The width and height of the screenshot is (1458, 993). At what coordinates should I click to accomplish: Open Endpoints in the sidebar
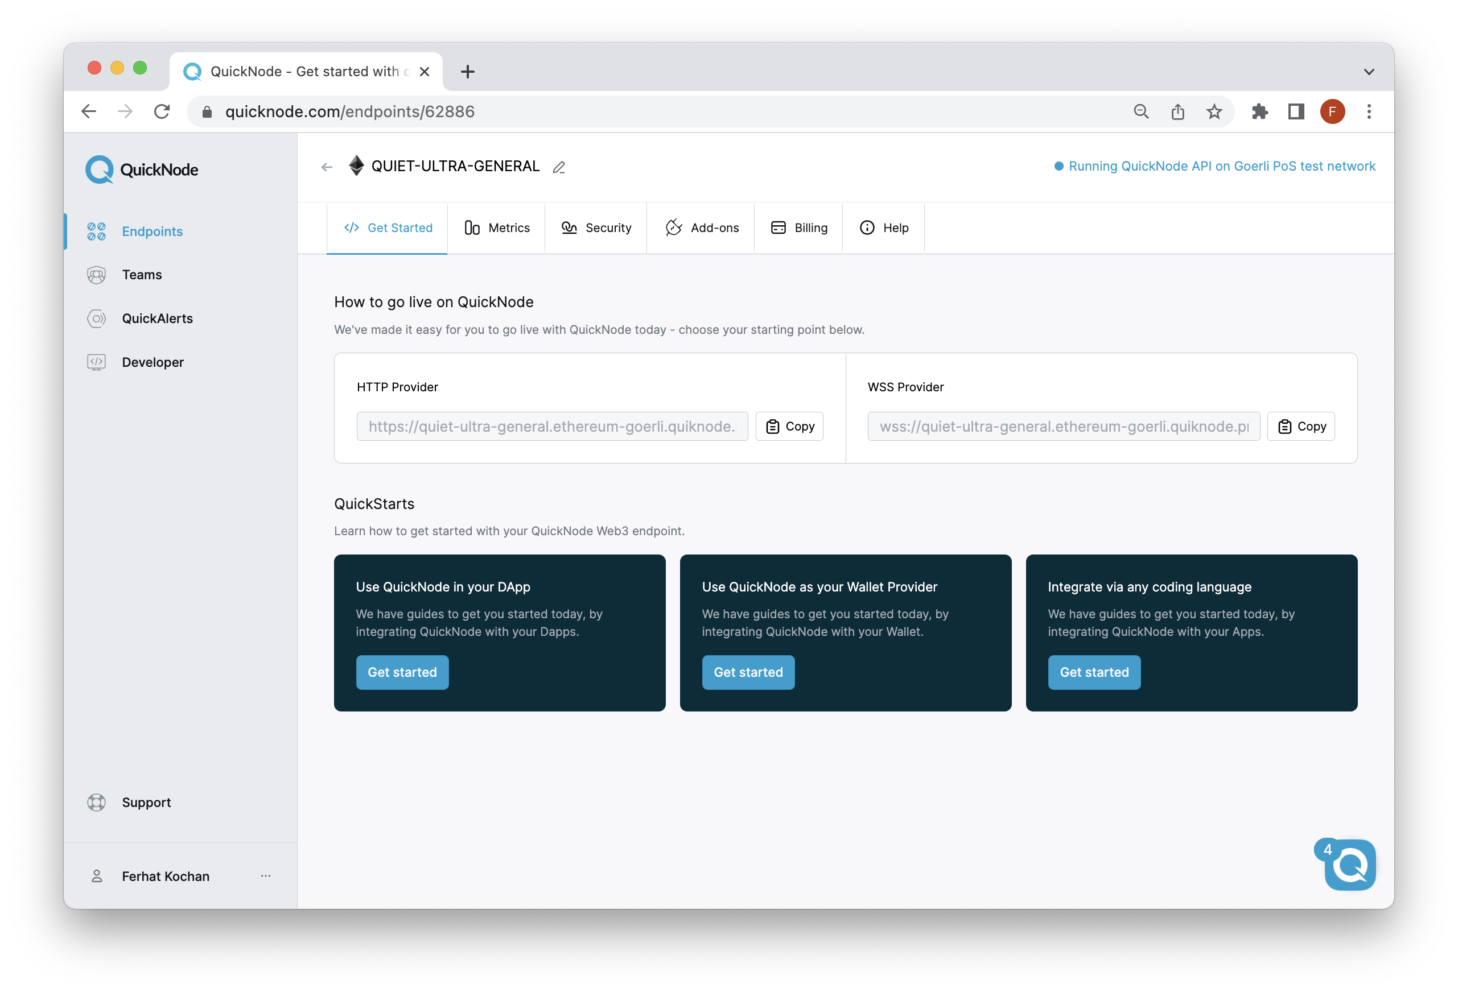click(x=152, y=231)
